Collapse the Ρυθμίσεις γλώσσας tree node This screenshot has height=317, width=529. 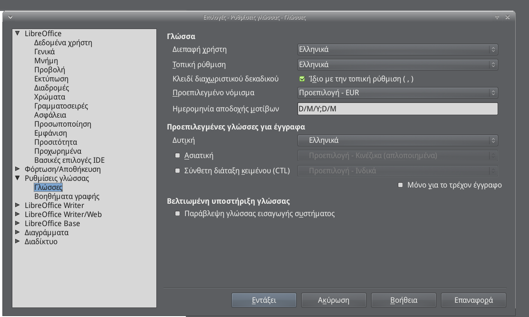coord(18,178)
